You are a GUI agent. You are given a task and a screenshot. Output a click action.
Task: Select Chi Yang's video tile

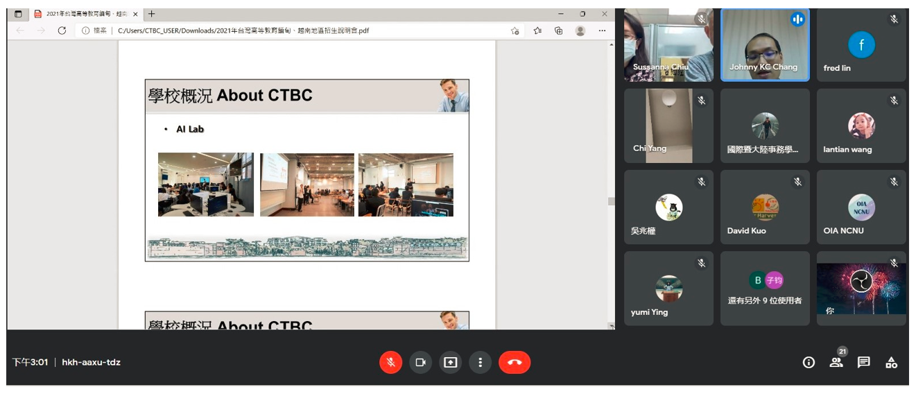[668, 126]
